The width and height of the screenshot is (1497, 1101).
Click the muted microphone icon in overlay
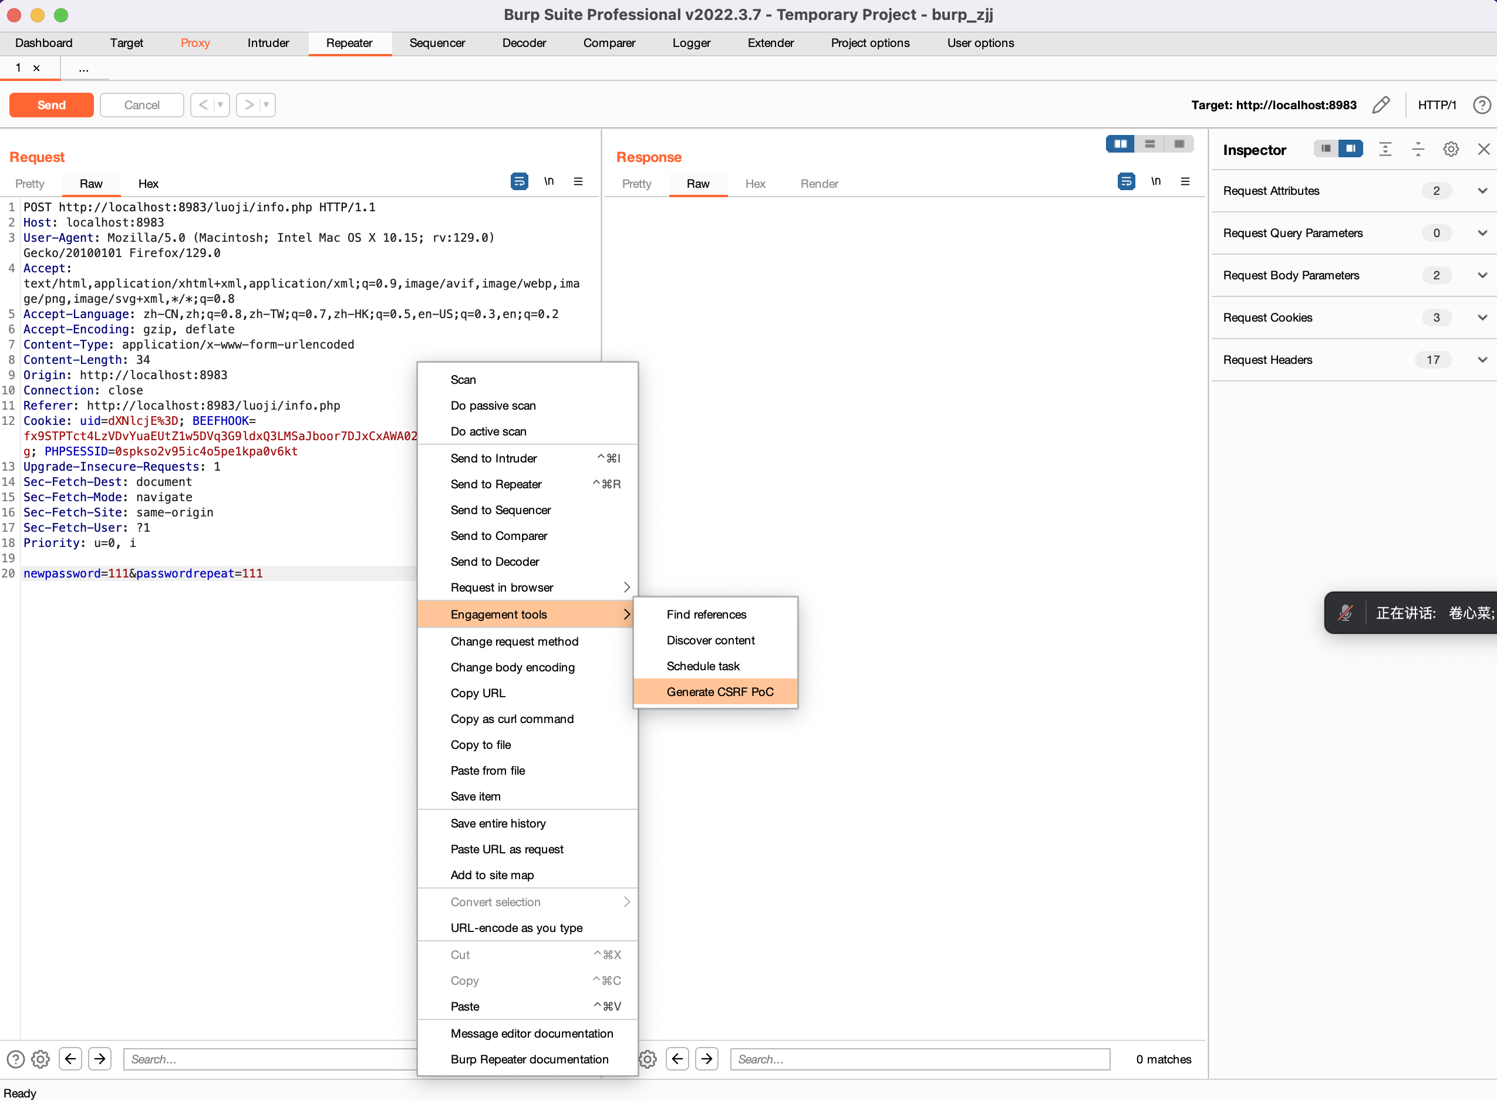[x=1346, y=613]
